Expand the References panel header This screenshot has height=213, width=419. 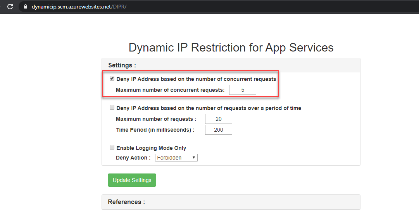(126, 202)
